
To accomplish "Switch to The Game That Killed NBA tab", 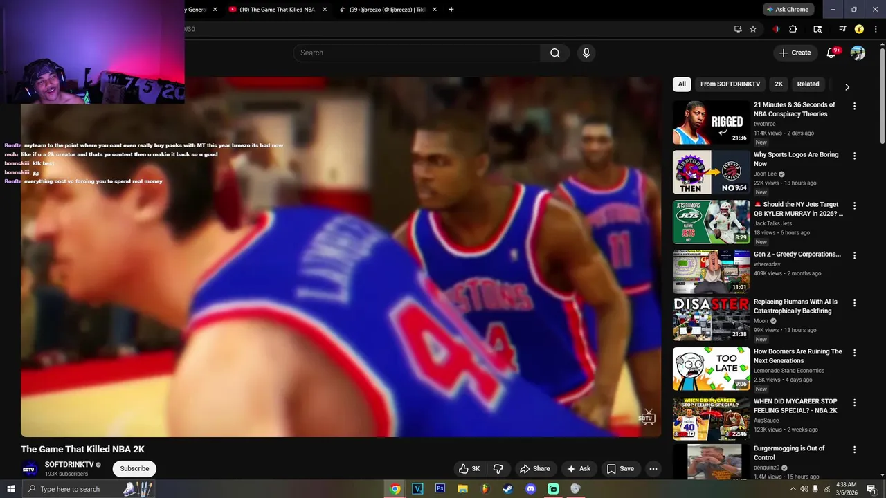I will (x=277, y=10).
